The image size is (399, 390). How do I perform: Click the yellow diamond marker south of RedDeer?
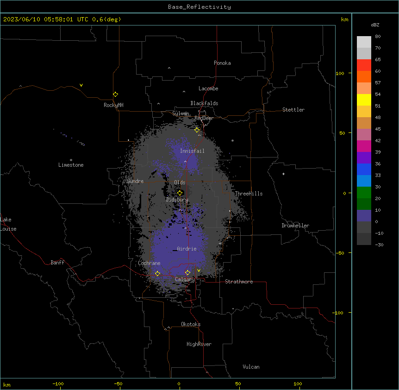tap(197, 130)
